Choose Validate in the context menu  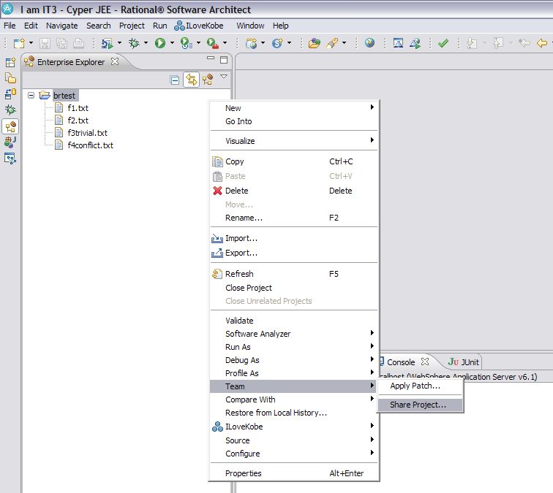(294, 321)
